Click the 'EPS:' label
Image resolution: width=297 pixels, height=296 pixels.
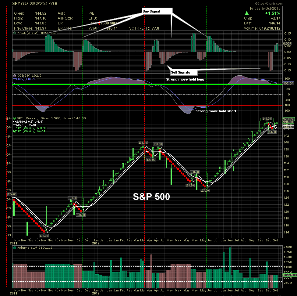(93, 18)
